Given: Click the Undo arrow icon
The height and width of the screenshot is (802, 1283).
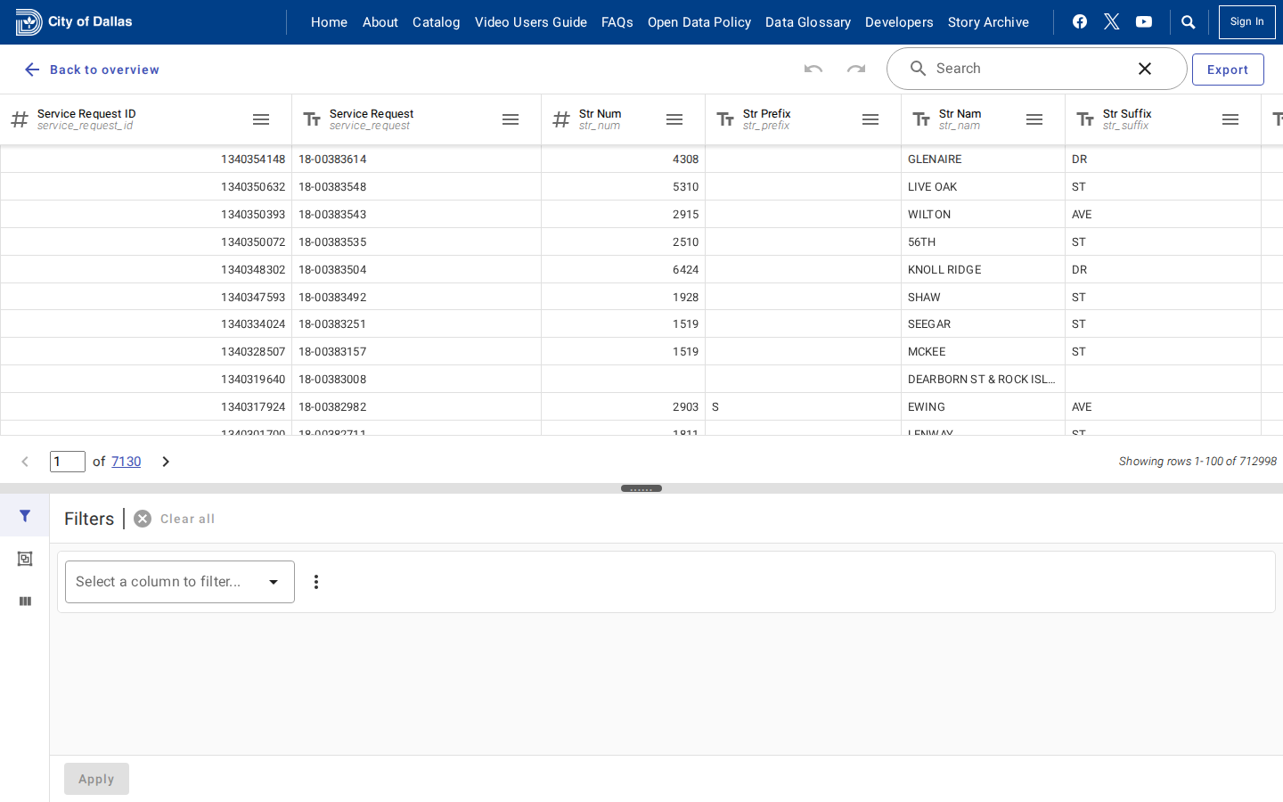Looking at the screenshot, I should pos(813,69).
